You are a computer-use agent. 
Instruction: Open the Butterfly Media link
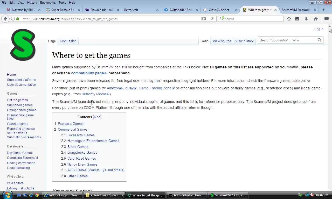click(95, 94)
